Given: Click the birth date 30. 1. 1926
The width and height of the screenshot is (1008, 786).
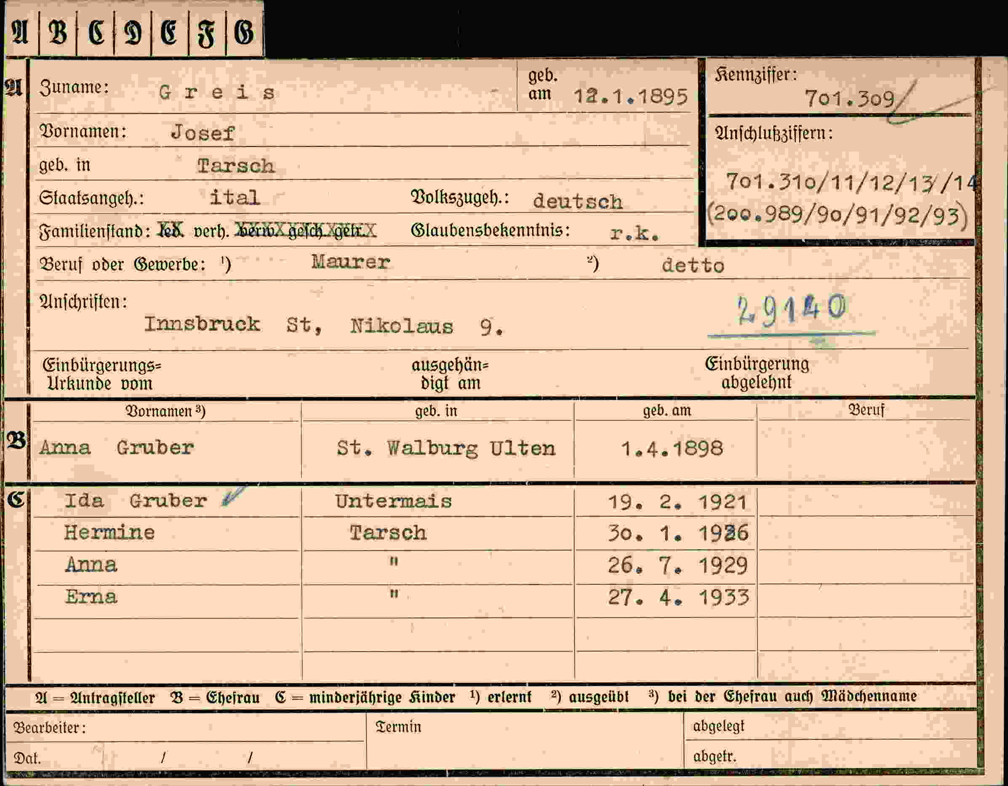Looking at the screenshot, I should tap(677, 534).
